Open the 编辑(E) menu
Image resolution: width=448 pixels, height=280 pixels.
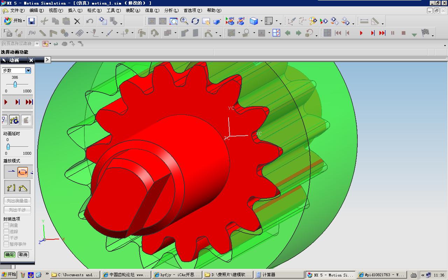coord(37,10)
